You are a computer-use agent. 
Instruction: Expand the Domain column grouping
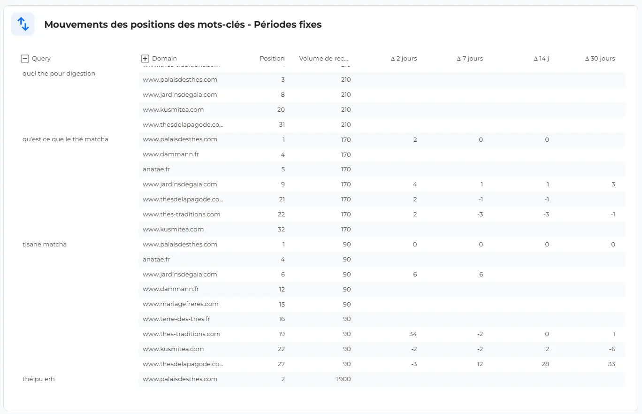tap(145, 58)
